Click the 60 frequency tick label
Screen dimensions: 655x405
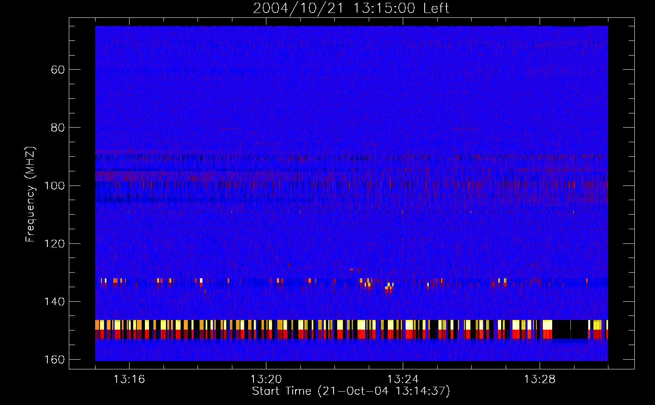coord(58,70)
